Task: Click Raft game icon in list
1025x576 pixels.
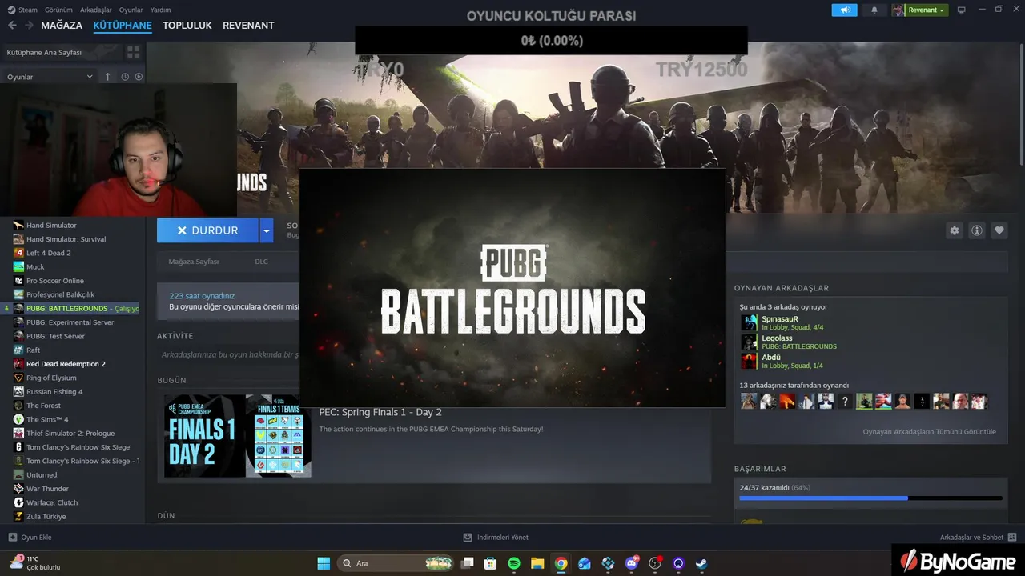Action: tap(18, 350)
